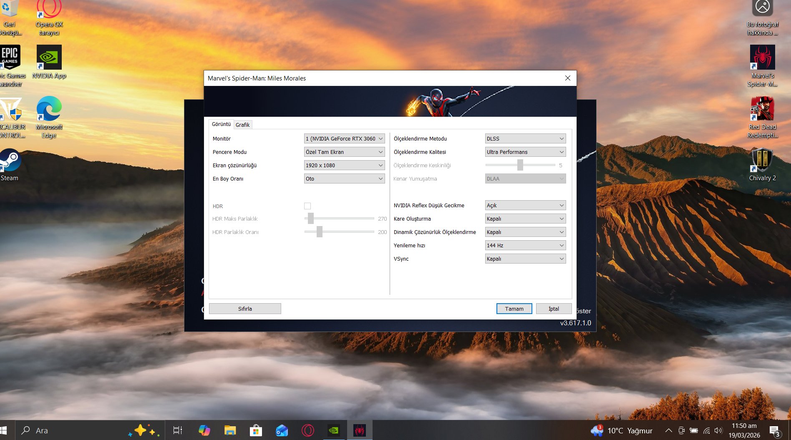The height and width of the screenshot is (440, 791).
Task: Launch Opera GX tarayıcı from the desktop
Action: [49, 18]
